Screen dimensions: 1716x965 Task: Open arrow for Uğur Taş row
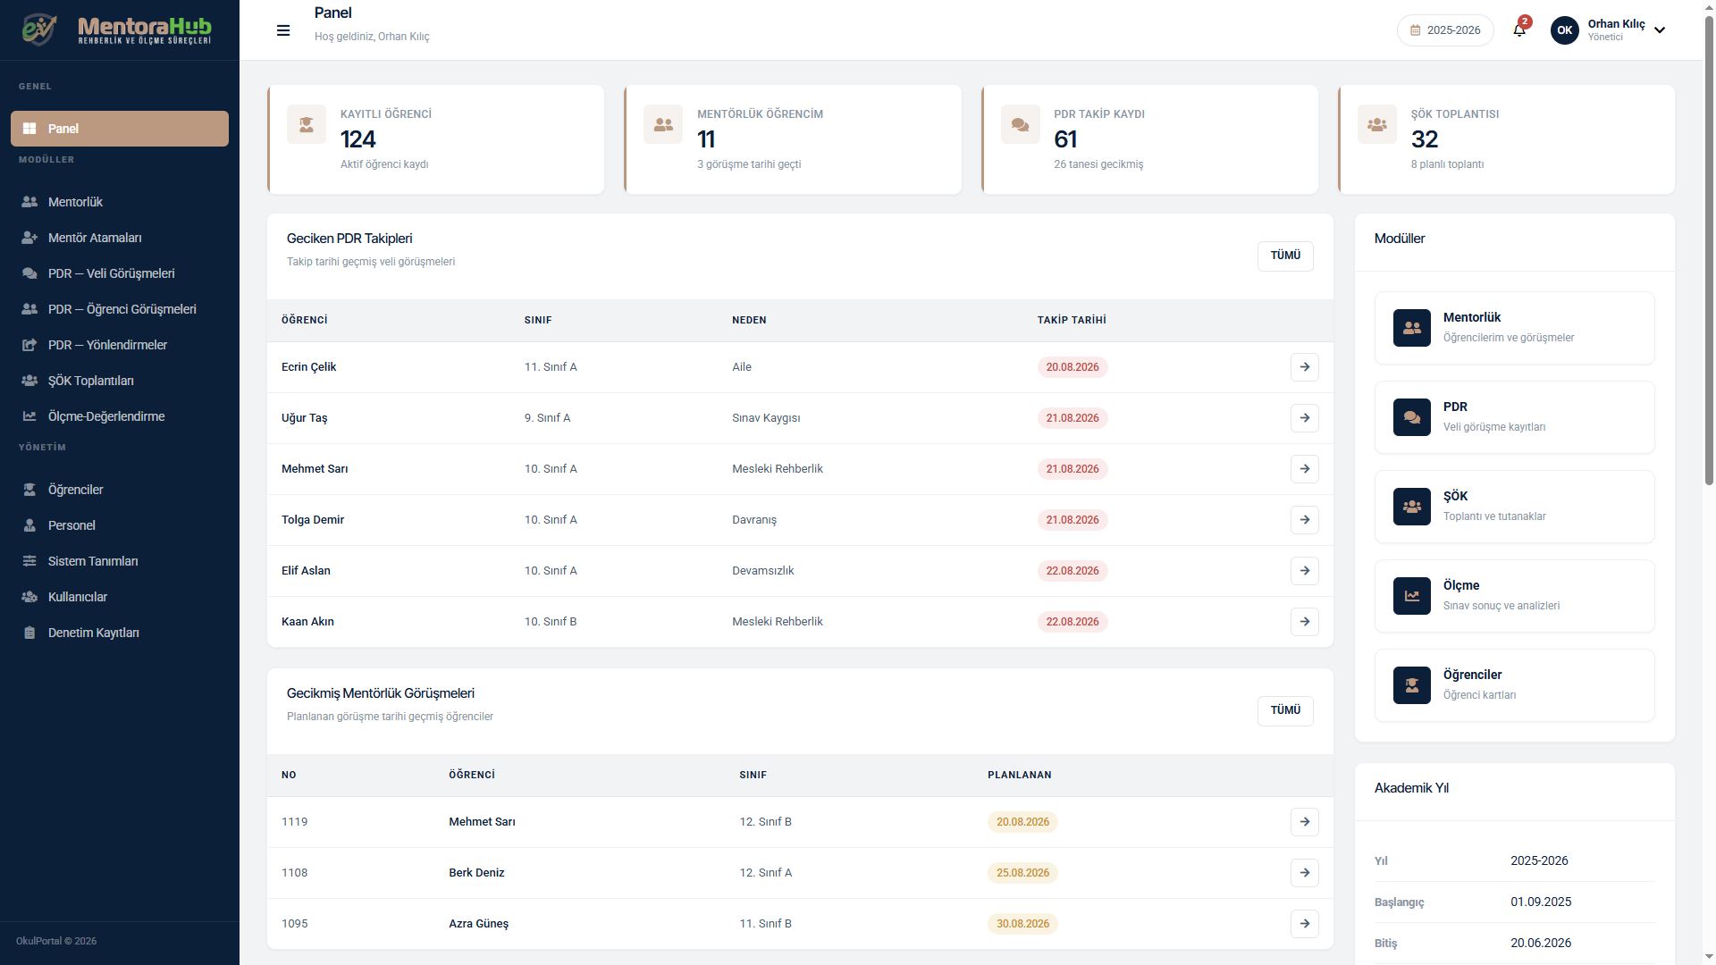1305,418
